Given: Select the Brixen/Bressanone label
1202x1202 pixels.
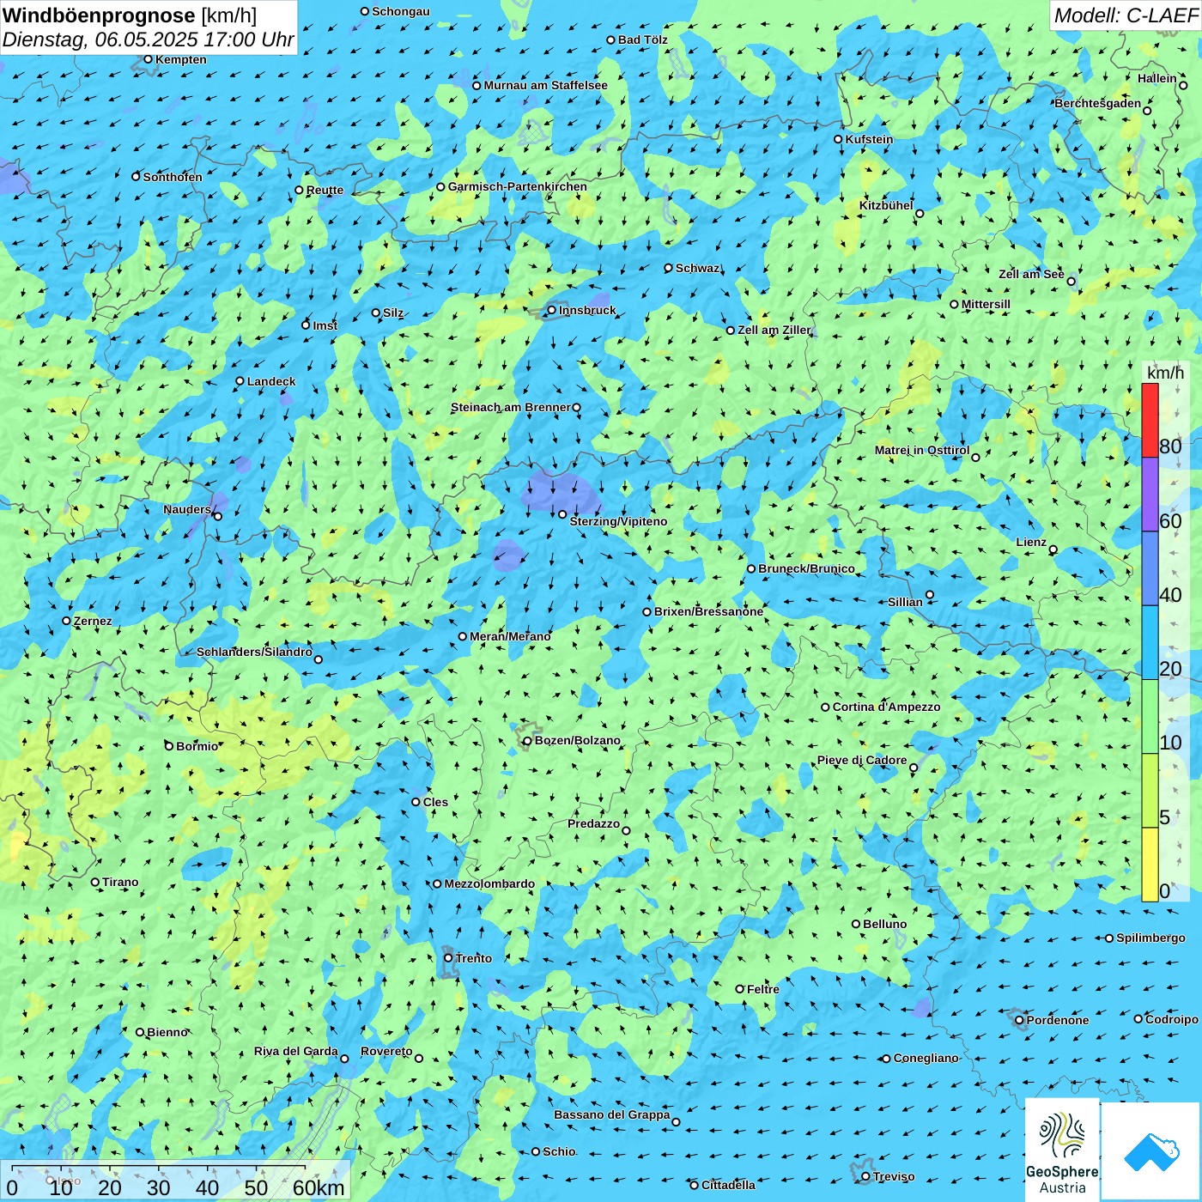Looking at the screenshot, I should click(708, 611).
